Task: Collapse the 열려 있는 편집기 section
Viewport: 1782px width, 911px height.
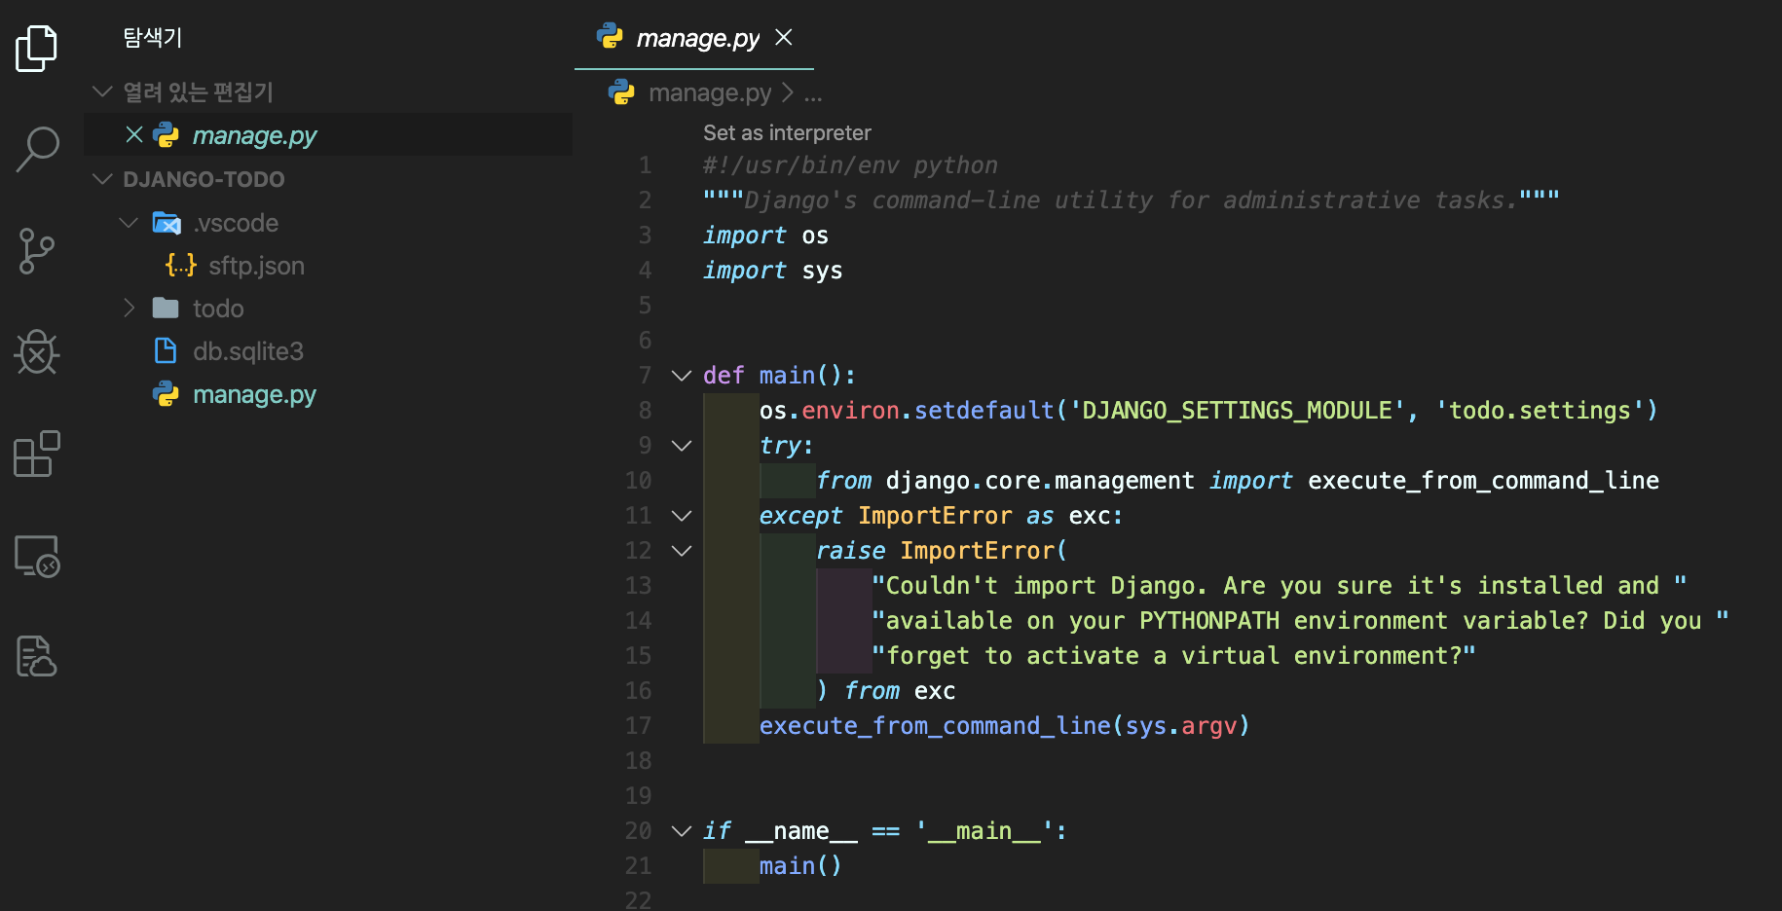Action: 102,91
